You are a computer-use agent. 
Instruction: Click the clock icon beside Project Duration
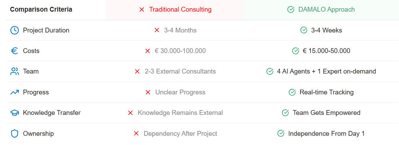pyautogui.click(x=14, y=30)
